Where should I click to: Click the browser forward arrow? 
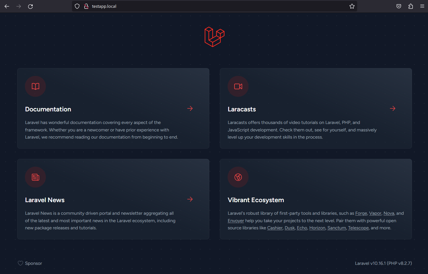coord(19,6)
